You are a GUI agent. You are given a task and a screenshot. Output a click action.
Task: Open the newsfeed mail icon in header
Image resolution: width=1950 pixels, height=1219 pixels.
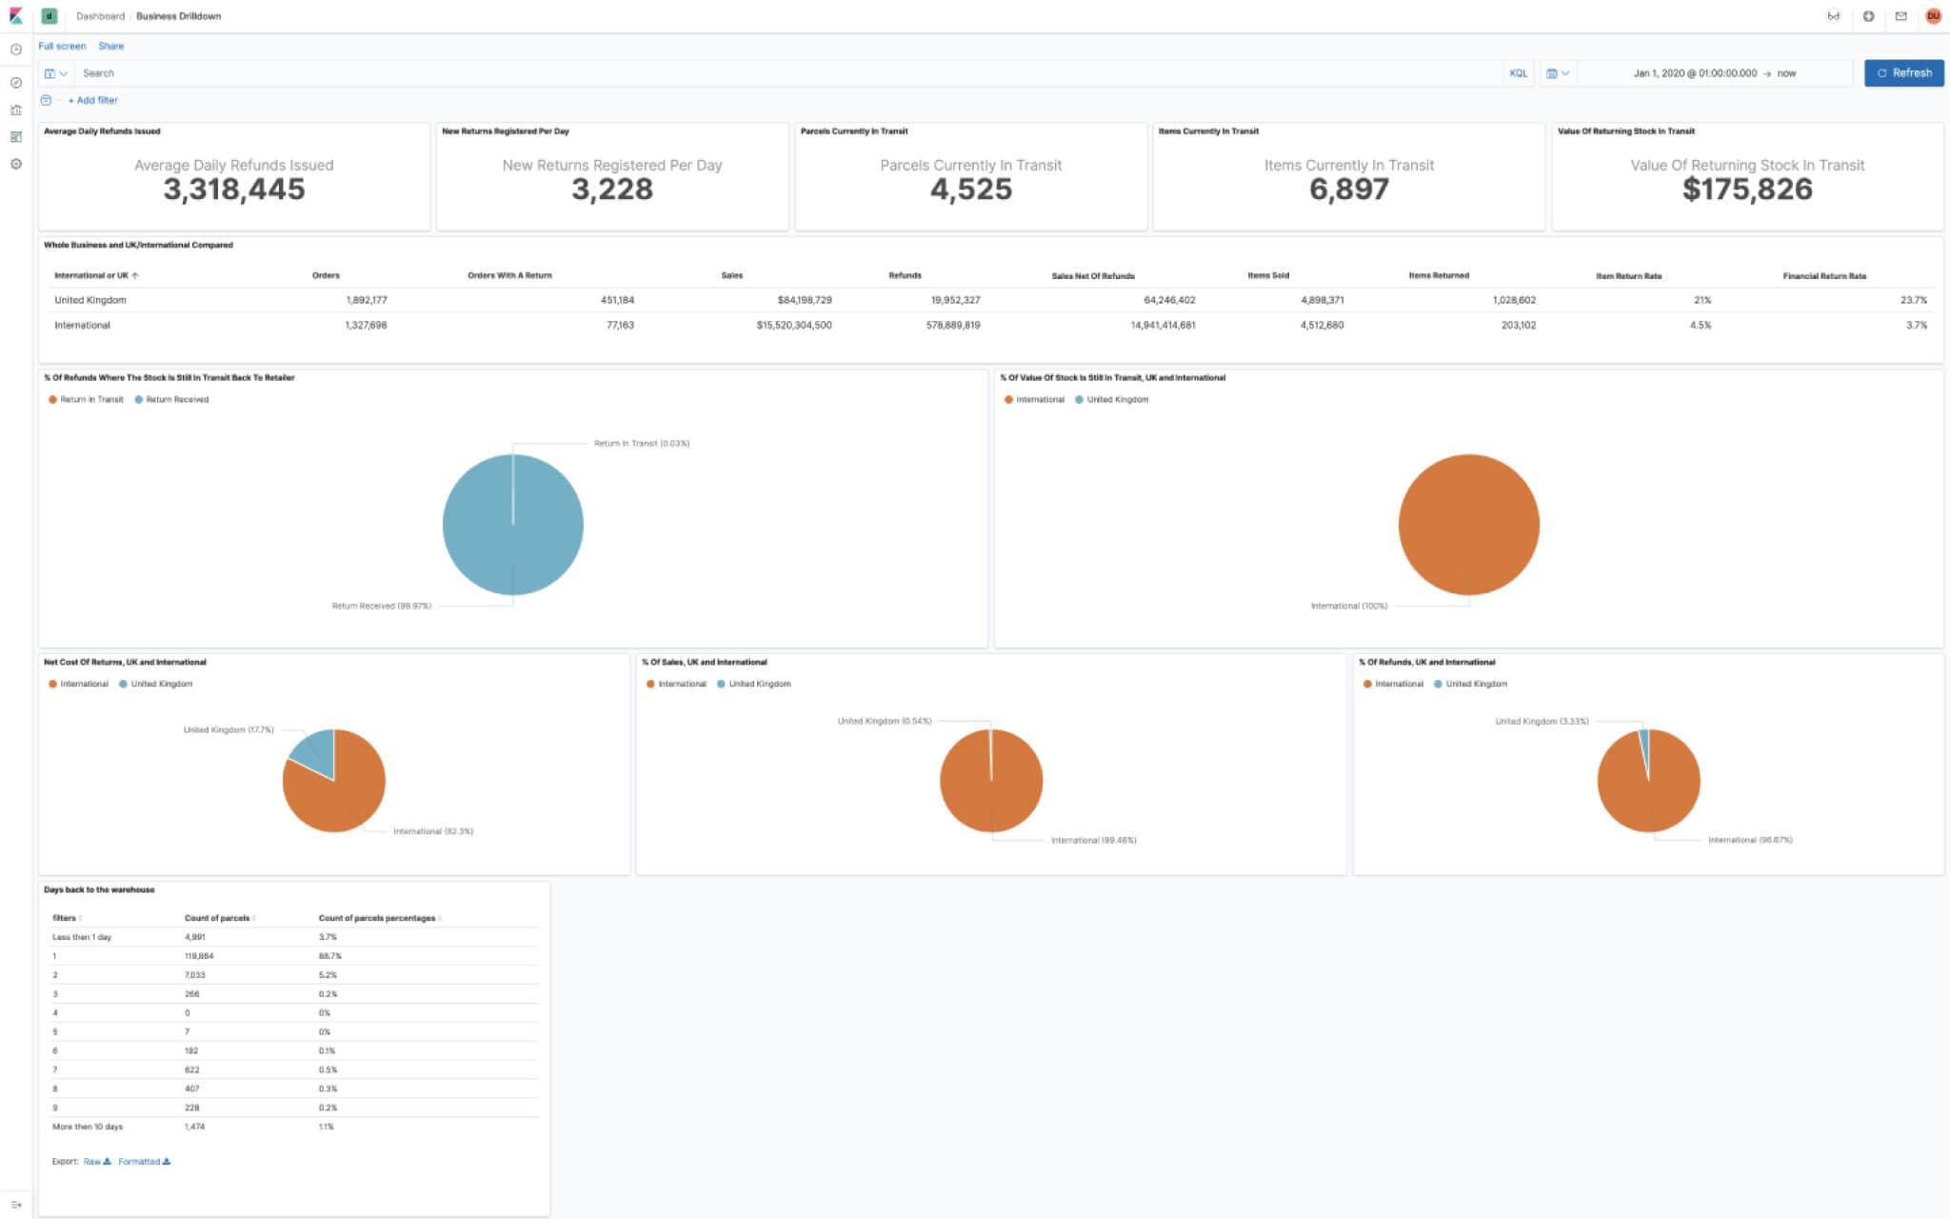pyautogui.click(x=1901, y=15)
